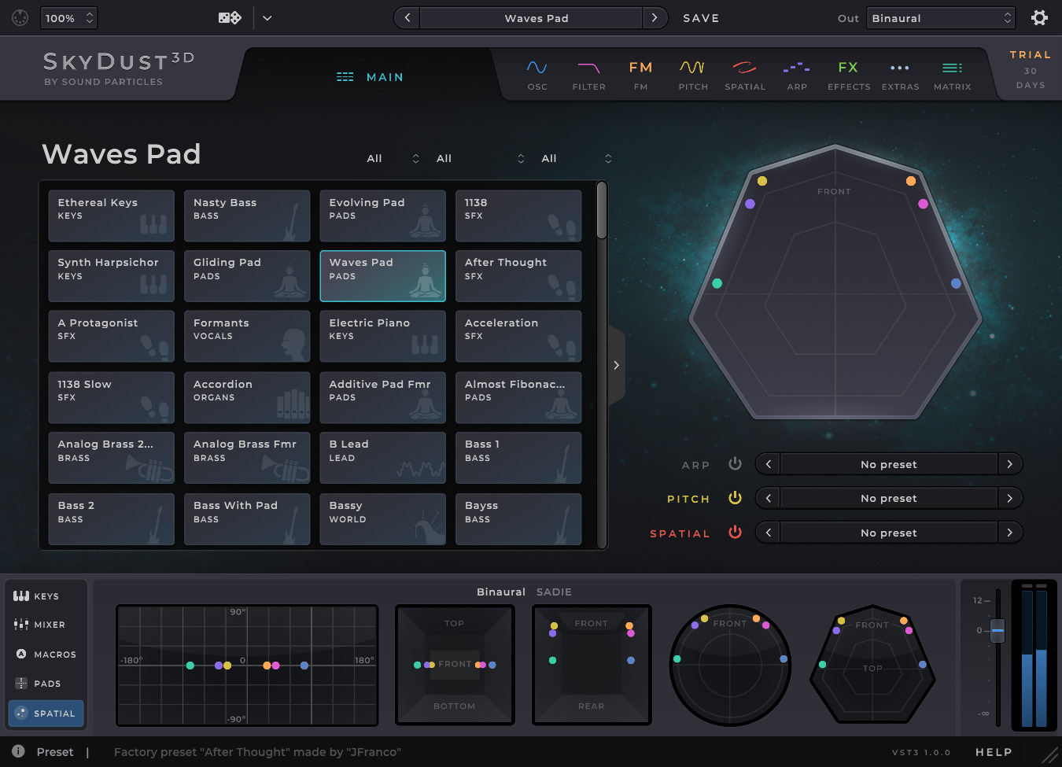
Task: Toggle the PITCH power button
Action: pos(735,497)
